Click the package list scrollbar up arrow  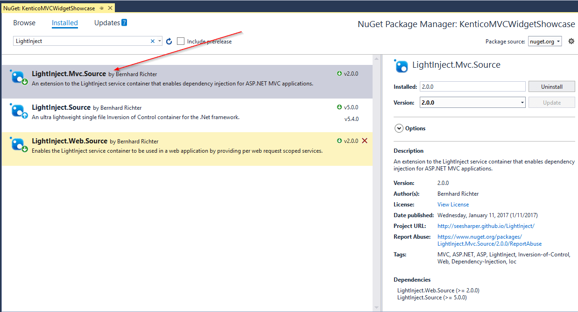(376, 58)
